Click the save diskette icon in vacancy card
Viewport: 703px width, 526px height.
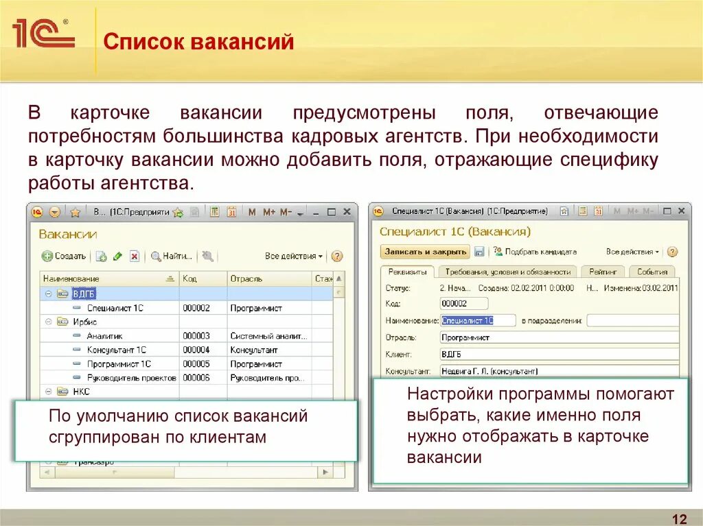pyautogui.click(x=479, y=252)
